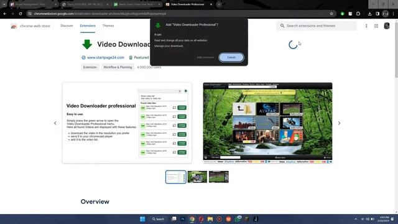Click the Featured badge

pos(139,58)
